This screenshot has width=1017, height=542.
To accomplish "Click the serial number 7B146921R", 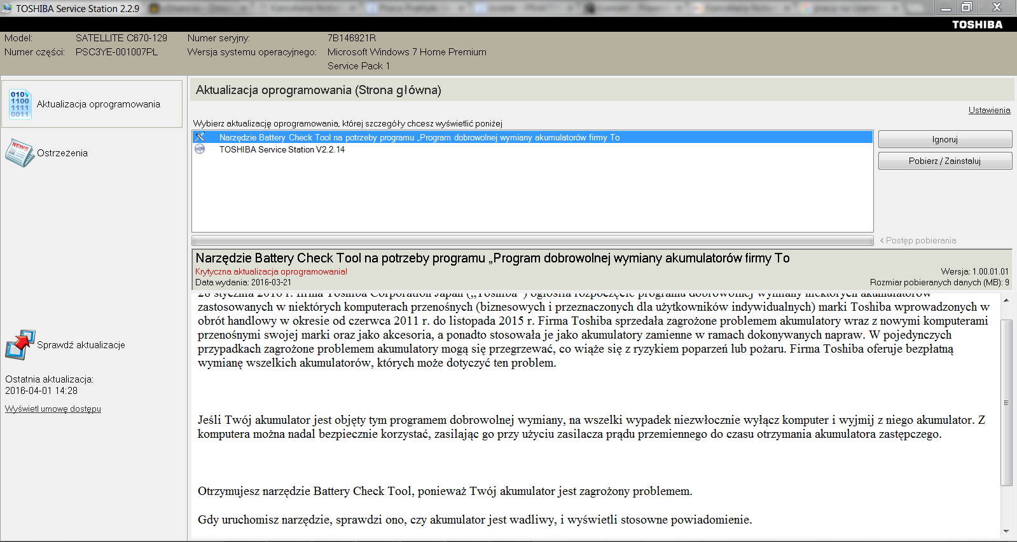I will coord(352,38).
